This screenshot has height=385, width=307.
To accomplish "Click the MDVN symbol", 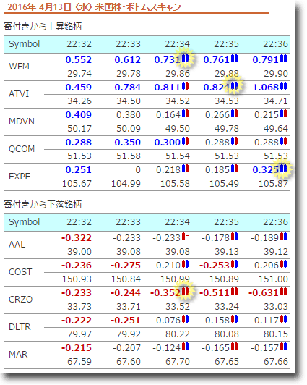I will click(22, 122).
